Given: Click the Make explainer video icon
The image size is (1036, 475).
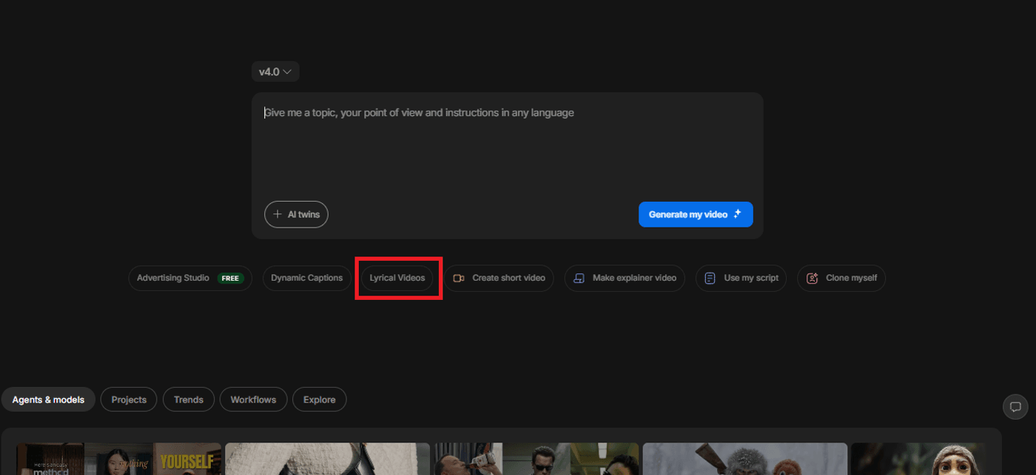Looking at the screenshot, I should click(579, 278).
